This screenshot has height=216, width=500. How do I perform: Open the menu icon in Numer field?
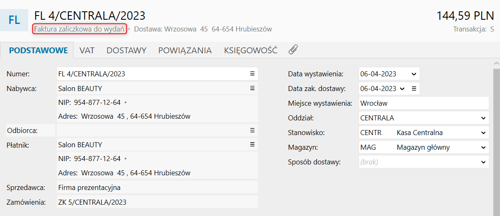pos(252,74)
